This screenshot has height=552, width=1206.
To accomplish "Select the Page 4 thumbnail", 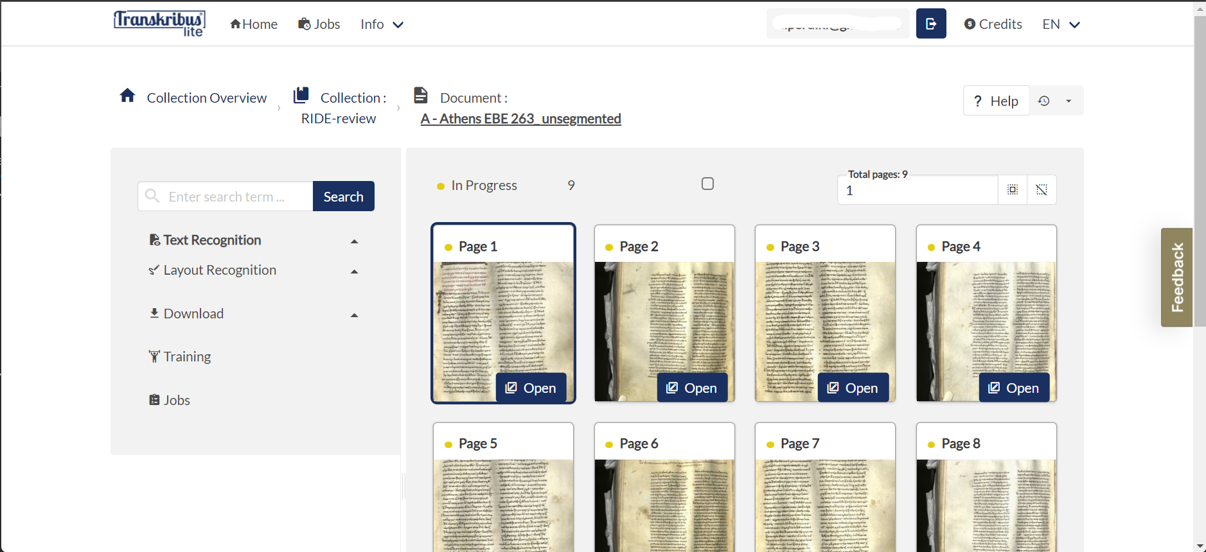I will (986, 313).
